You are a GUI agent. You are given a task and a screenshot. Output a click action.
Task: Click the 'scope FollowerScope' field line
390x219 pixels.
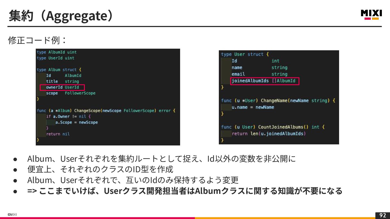click(x=71, y=93)
